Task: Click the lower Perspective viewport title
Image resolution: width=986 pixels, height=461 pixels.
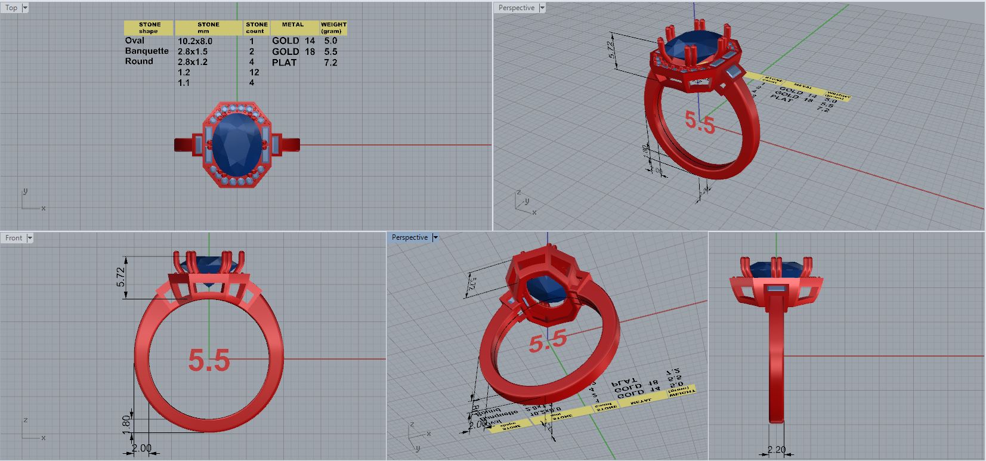Action: [410, 237]
